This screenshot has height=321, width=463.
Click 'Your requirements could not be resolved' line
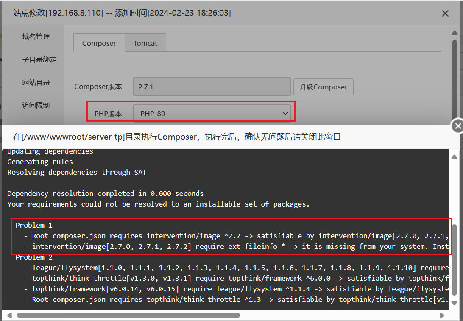(158, 204)
